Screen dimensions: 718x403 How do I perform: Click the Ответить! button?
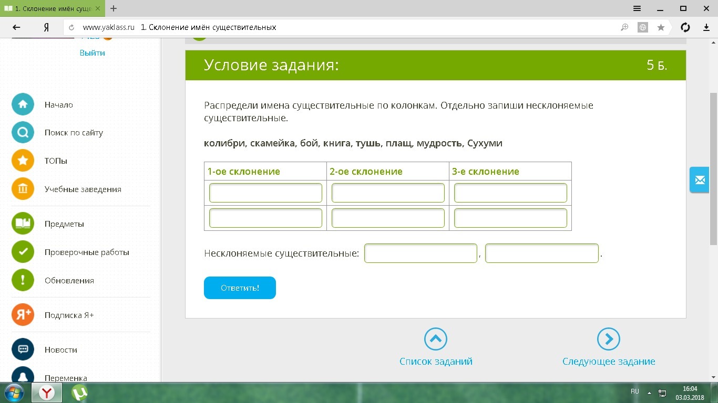coord(240,288)
